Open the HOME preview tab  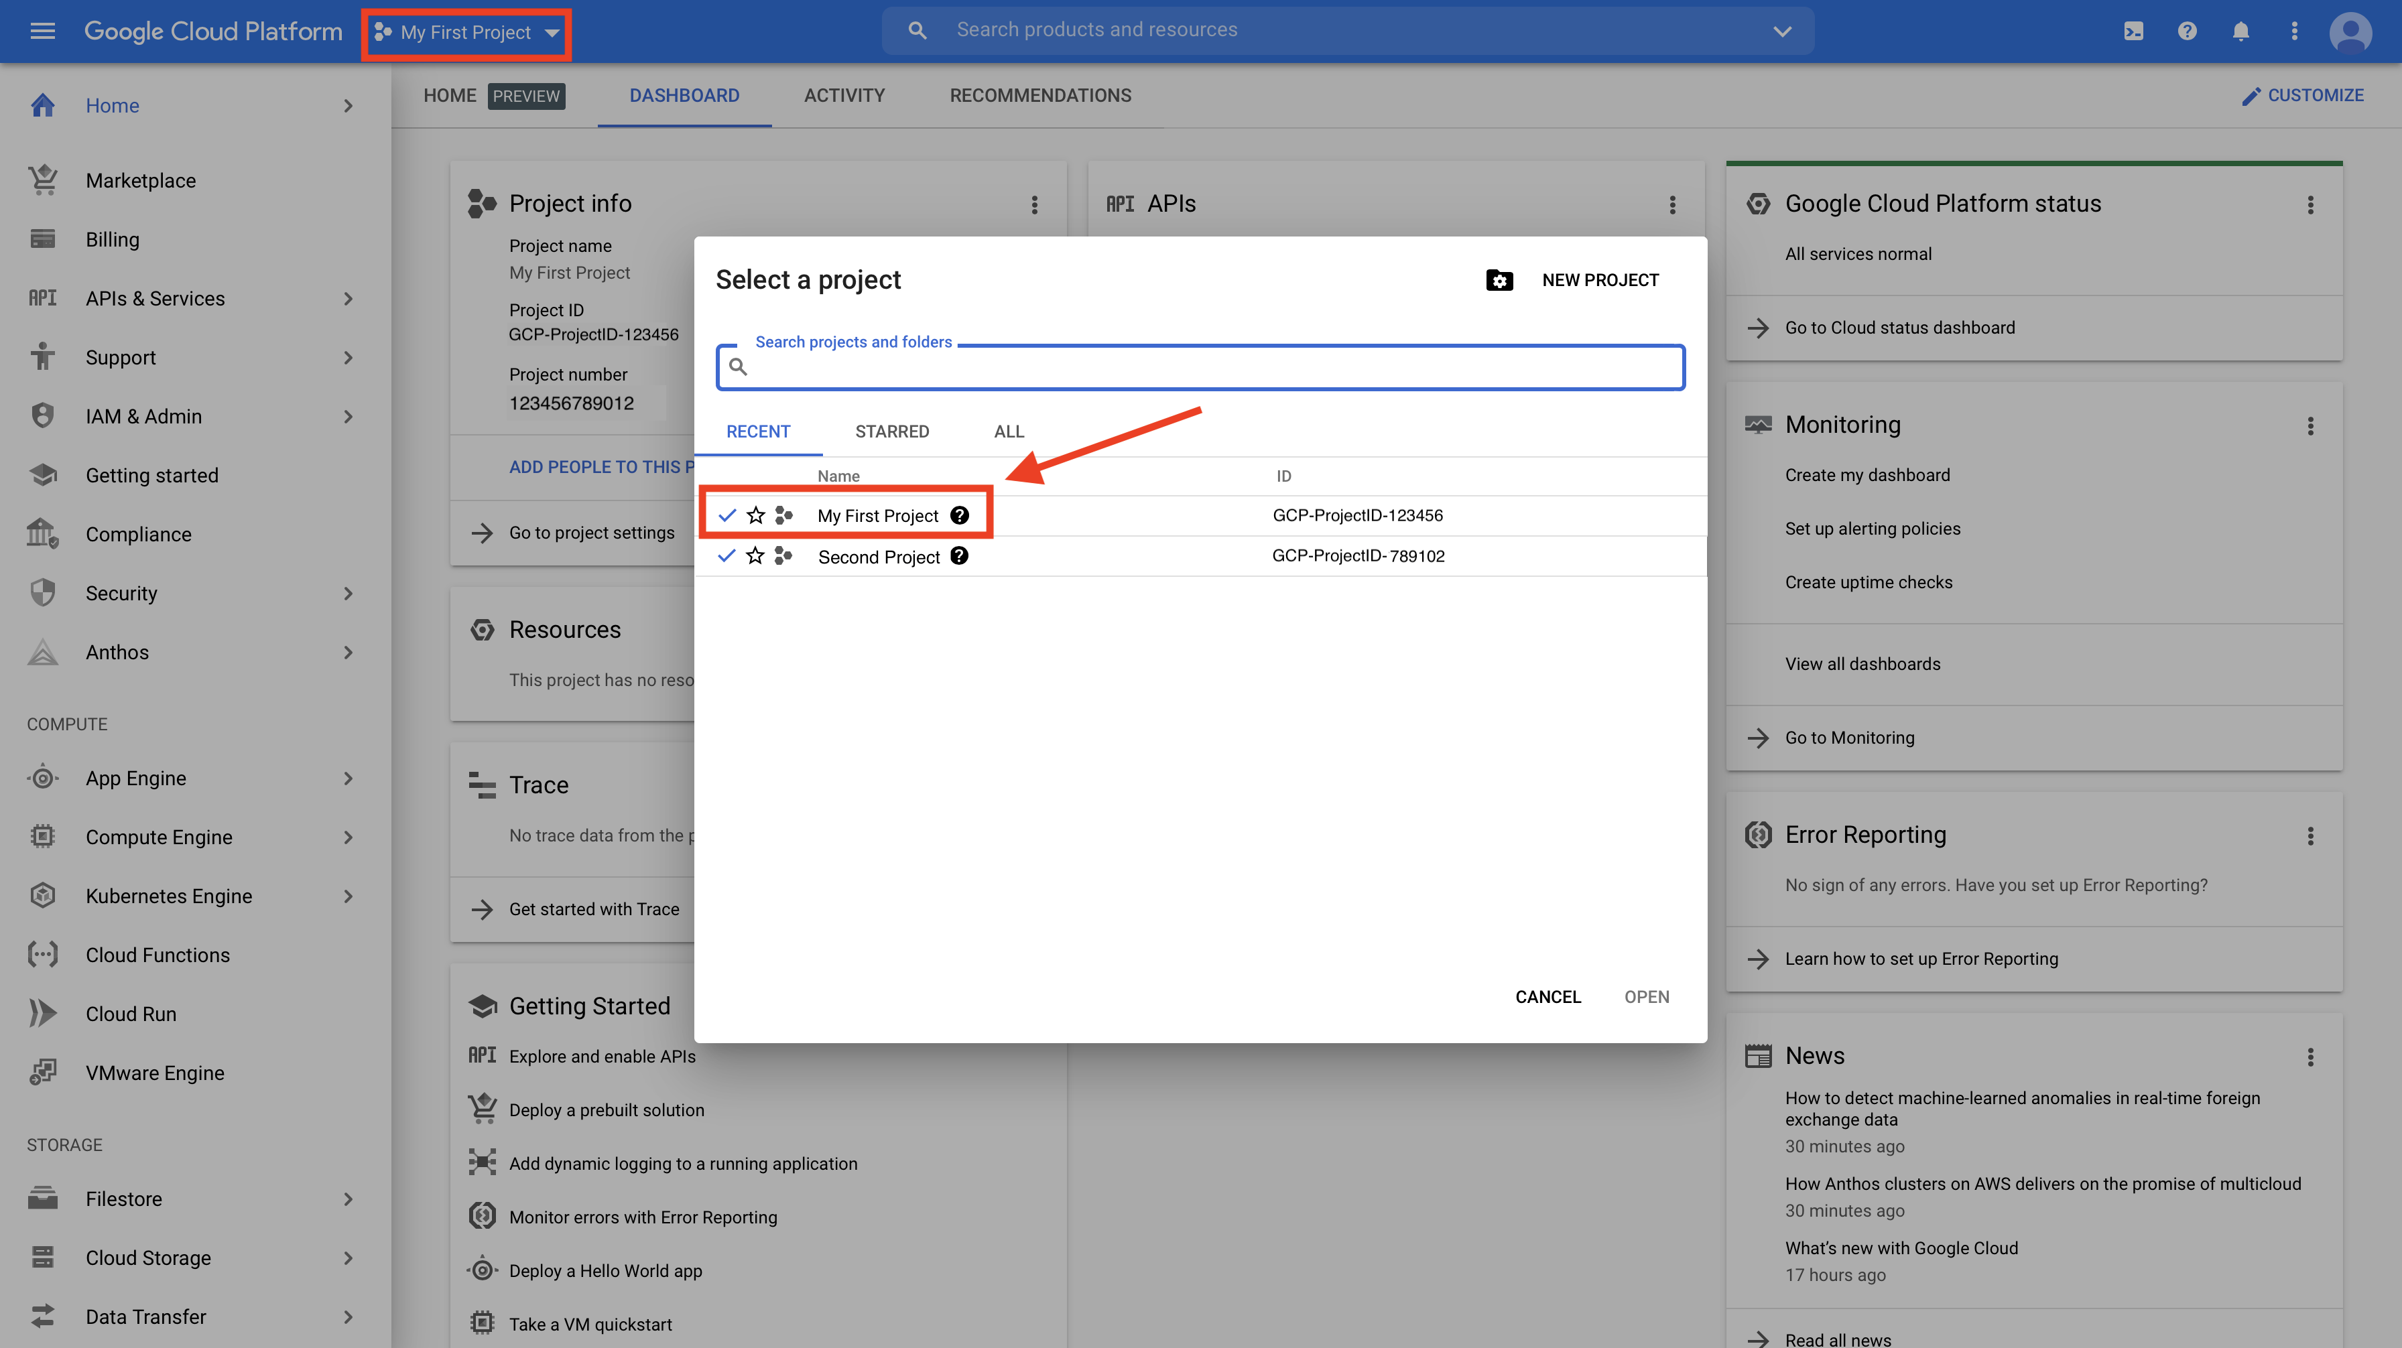pos(493,95)
